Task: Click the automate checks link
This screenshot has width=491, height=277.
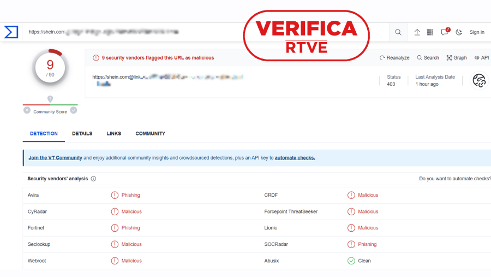Action: 295,158
